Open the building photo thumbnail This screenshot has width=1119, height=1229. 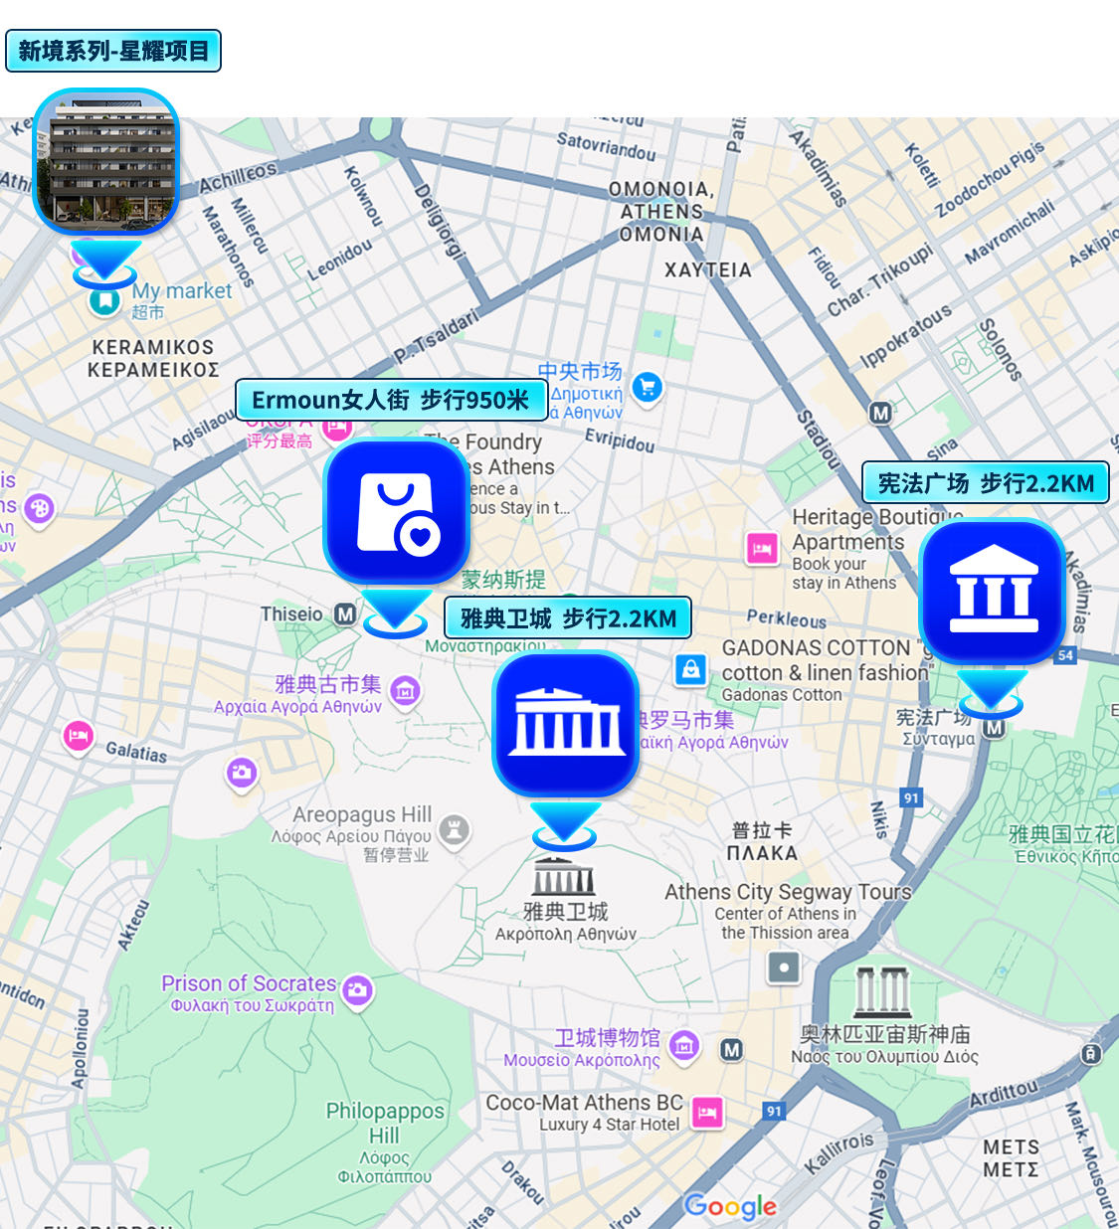pyautogui.click(x=105, y=161)
